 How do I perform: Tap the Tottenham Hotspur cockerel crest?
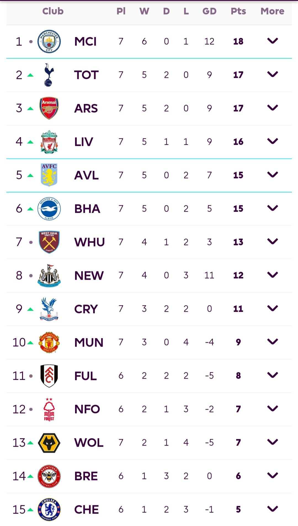tap(49, 75)
